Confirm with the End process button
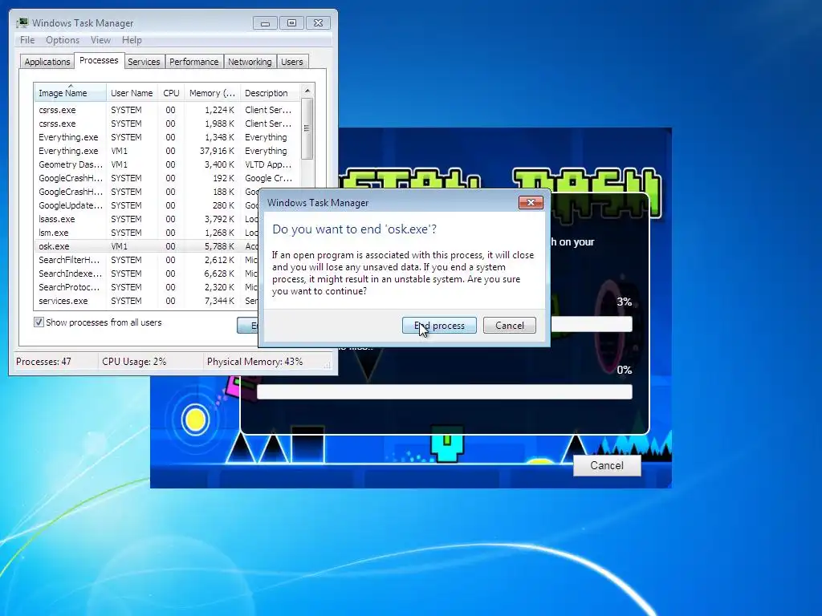 click(439, 326)
